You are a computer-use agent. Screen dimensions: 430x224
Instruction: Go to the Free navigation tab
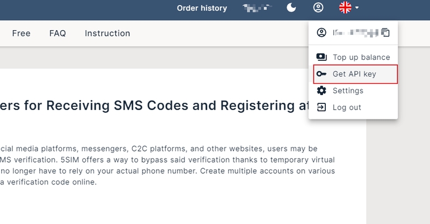(21, 34)
